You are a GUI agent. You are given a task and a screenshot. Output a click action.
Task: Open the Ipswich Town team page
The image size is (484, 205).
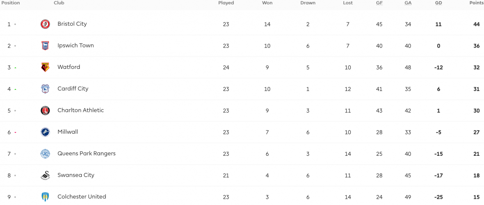(x=75, y=46)
